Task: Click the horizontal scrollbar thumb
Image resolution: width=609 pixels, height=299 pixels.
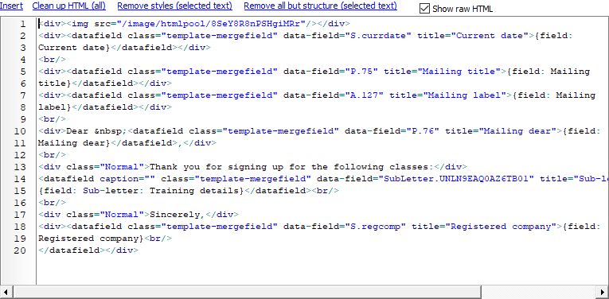Action: [x=248, y=292]
